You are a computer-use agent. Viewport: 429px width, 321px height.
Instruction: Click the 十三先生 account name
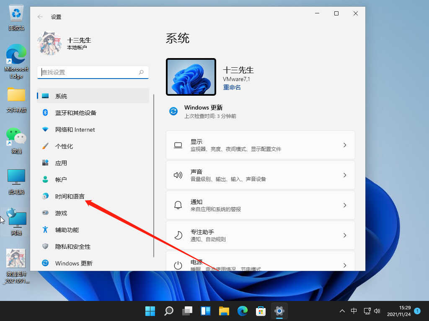tap(79, 40)
